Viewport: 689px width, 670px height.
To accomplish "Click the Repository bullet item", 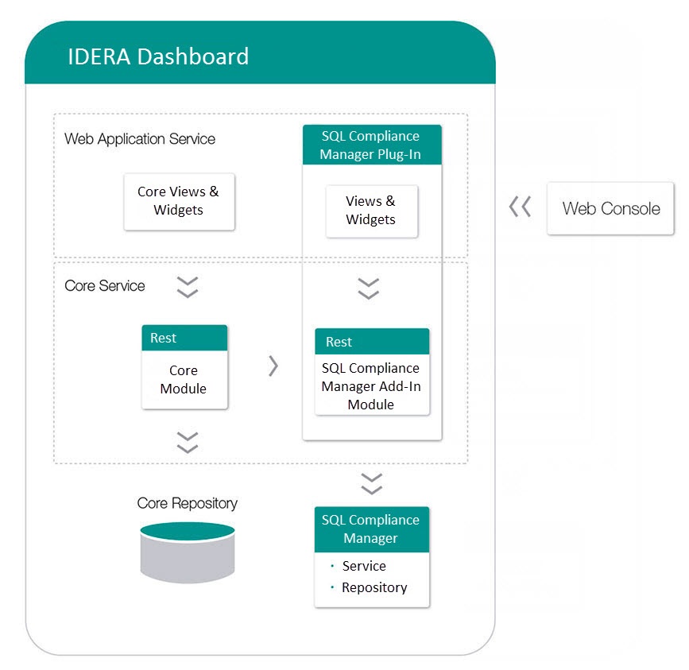I will (374, 587).
